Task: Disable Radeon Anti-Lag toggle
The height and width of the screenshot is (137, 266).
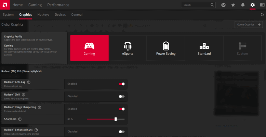Action: (122, 84)
